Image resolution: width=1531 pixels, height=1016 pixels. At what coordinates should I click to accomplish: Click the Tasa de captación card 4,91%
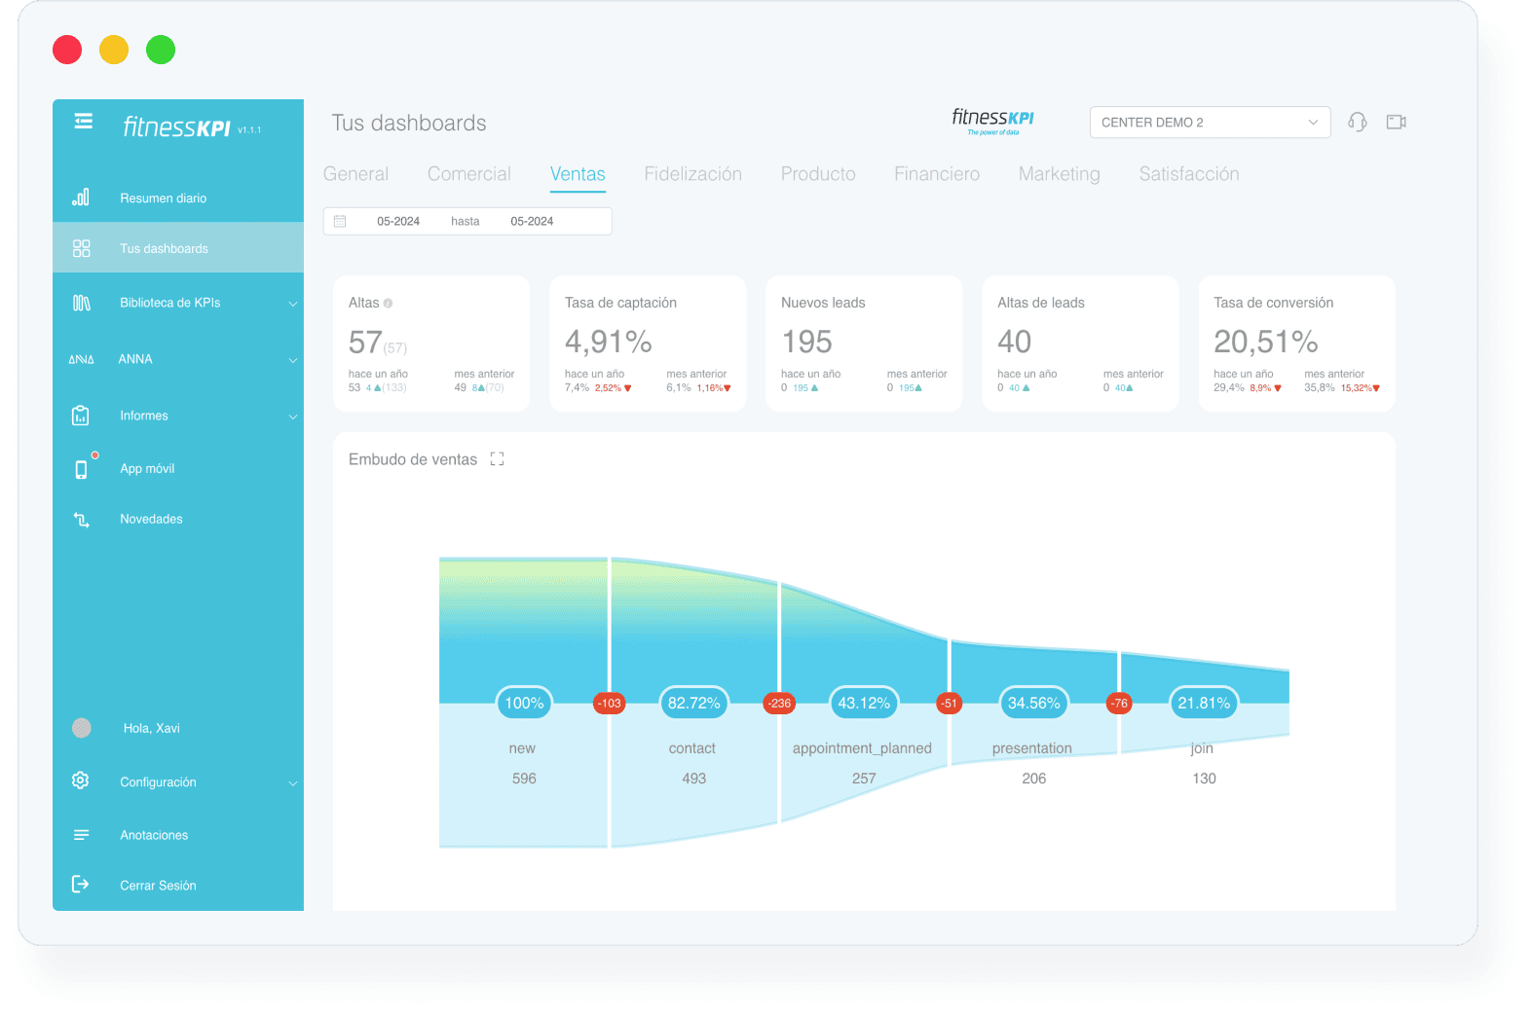click(609, 342)
